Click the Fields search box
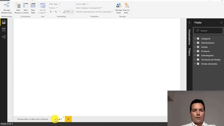The height and width of the screenshot is (126, 224). [x=208, y=30]
